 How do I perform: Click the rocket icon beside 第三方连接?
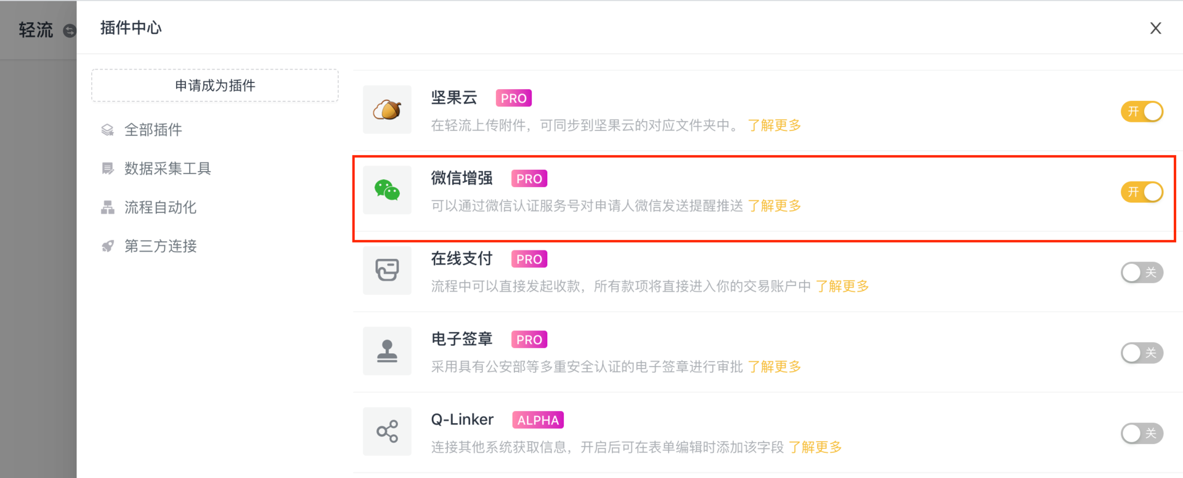tap(108, 246)
